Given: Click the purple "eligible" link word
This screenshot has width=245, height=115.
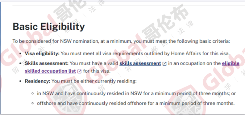Looking at the screenshot, I should pyautogui.click(x=230, y=63).
